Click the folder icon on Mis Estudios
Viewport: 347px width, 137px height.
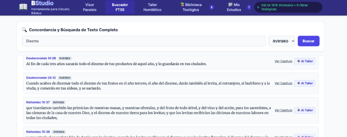(x=230, y=4)
